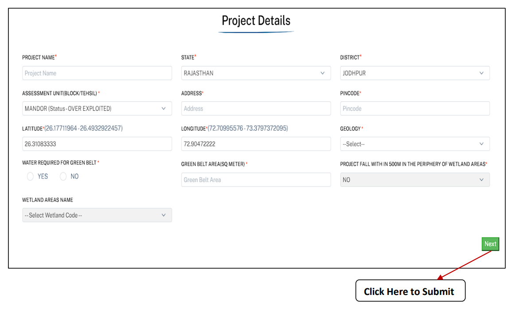Click the Geology field chevron icon
508x310 pixels.
click(482, 144)
